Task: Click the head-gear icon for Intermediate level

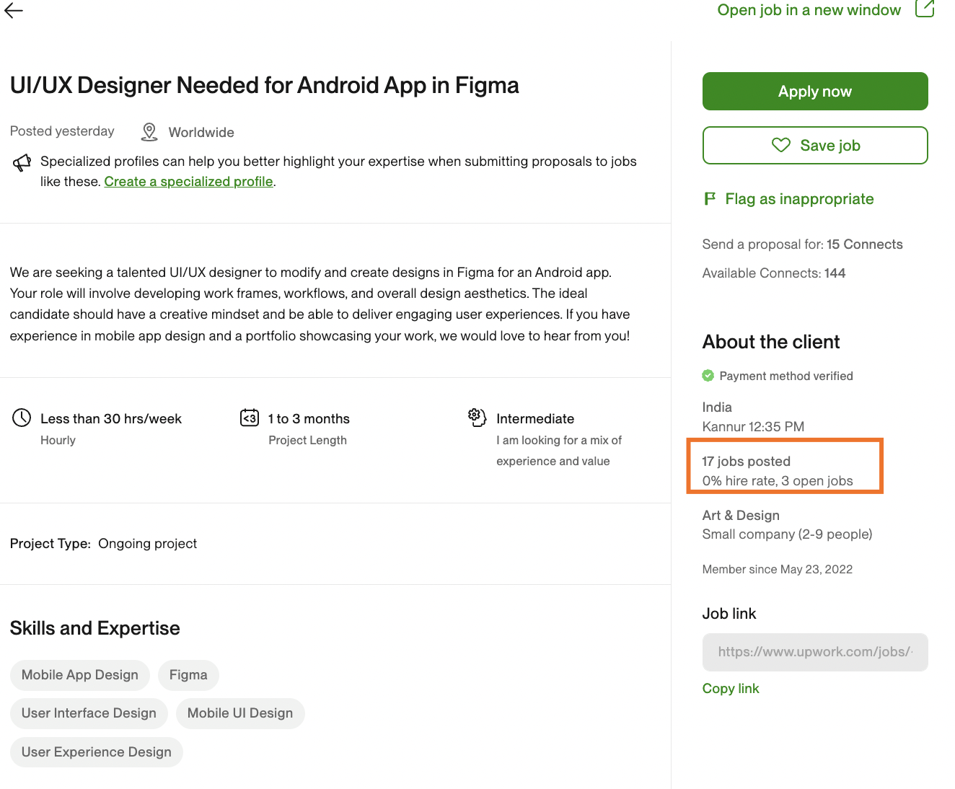Action: (477, 417)
